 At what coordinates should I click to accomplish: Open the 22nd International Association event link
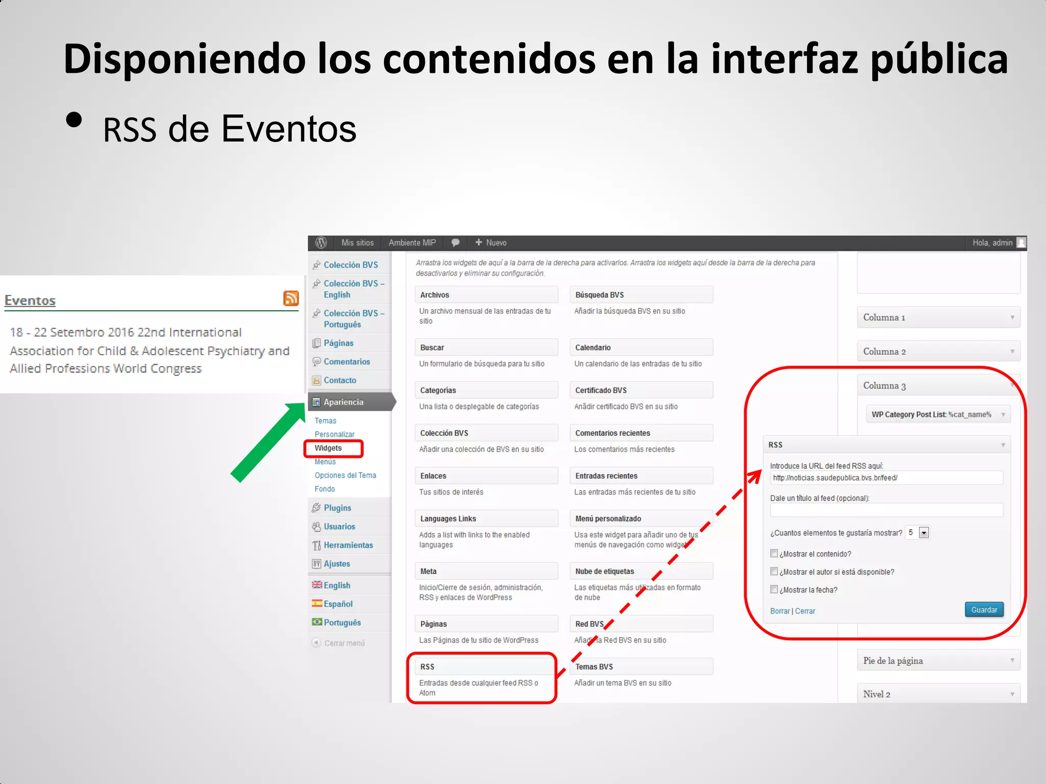point(150,351)
